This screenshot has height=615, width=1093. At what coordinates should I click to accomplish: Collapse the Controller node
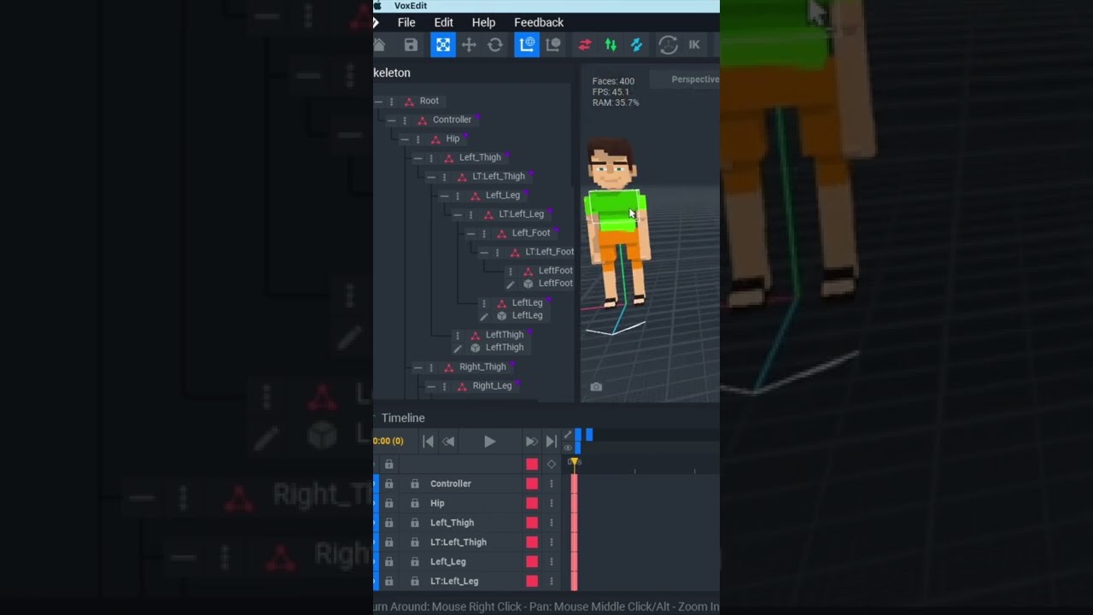(x=391, y=120)
